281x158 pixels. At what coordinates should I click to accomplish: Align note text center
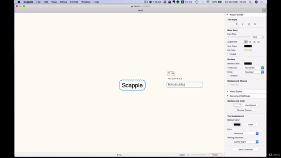point(250,42)
